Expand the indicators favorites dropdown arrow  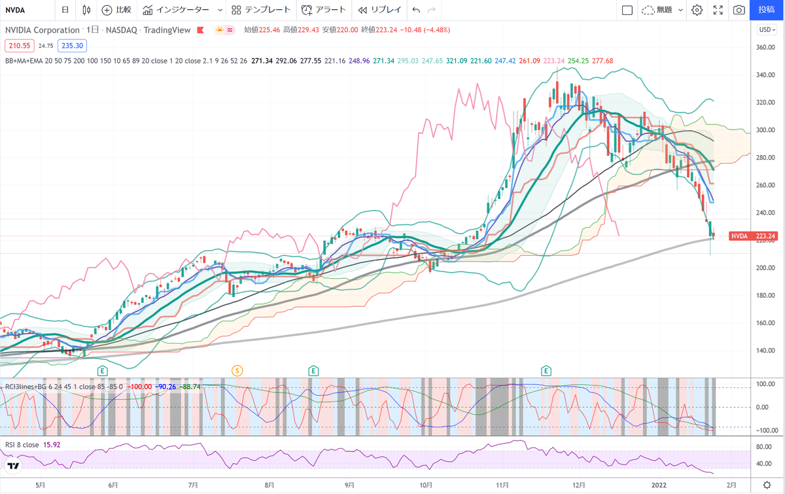219,10
